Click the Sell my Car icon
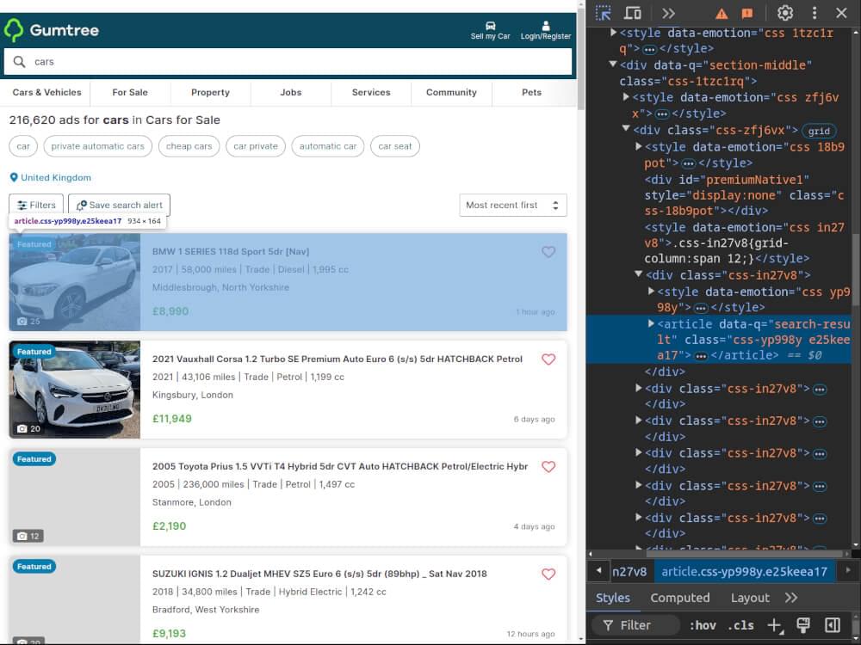 [490, 26]
